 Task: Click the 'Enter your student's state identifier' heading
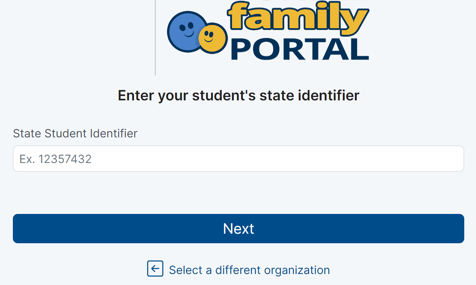[x=238, y=95]
